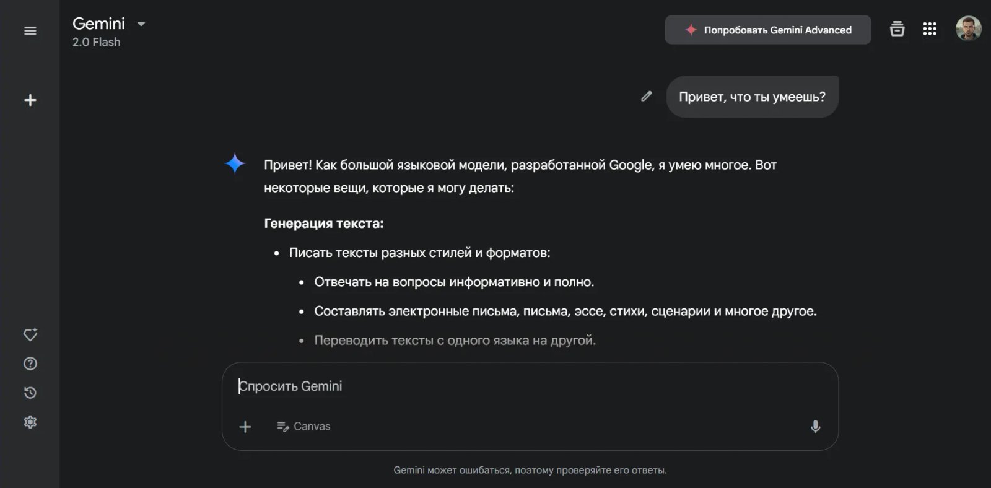The image size is (991, 488).
Task: Toggle the Canvas mode chip
Action: click(x=303, y=426)
